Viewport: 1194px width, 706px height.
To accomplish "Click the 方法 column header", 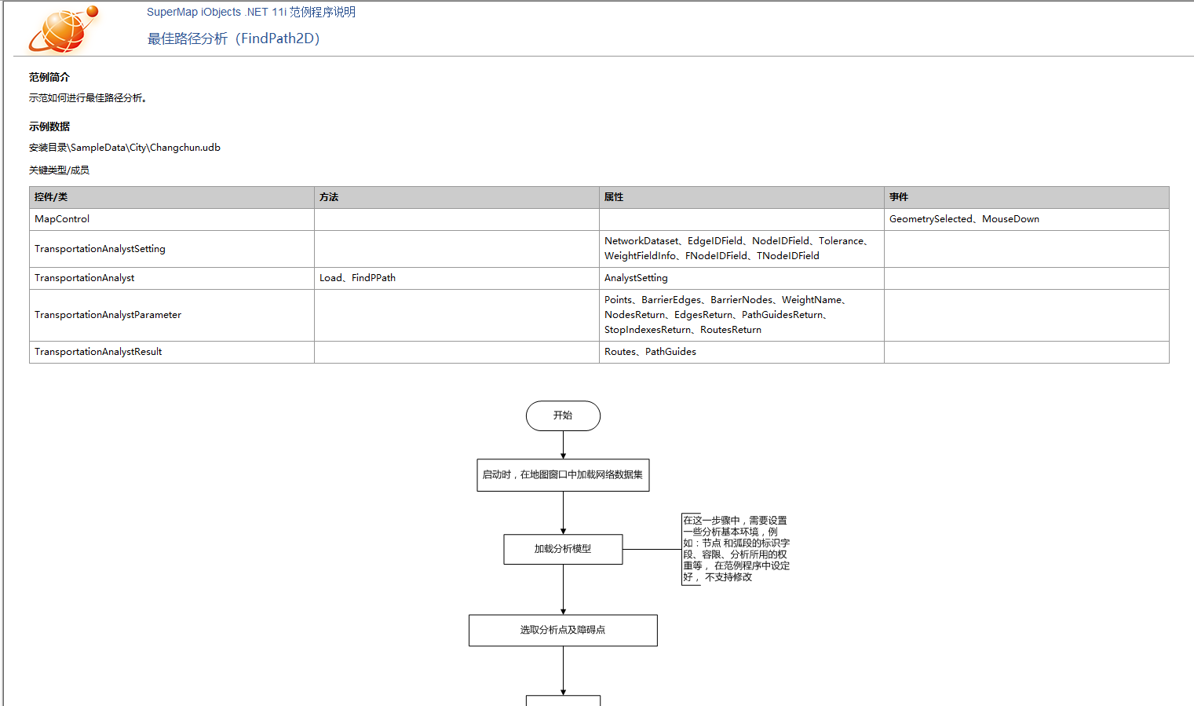I will 457,197.
